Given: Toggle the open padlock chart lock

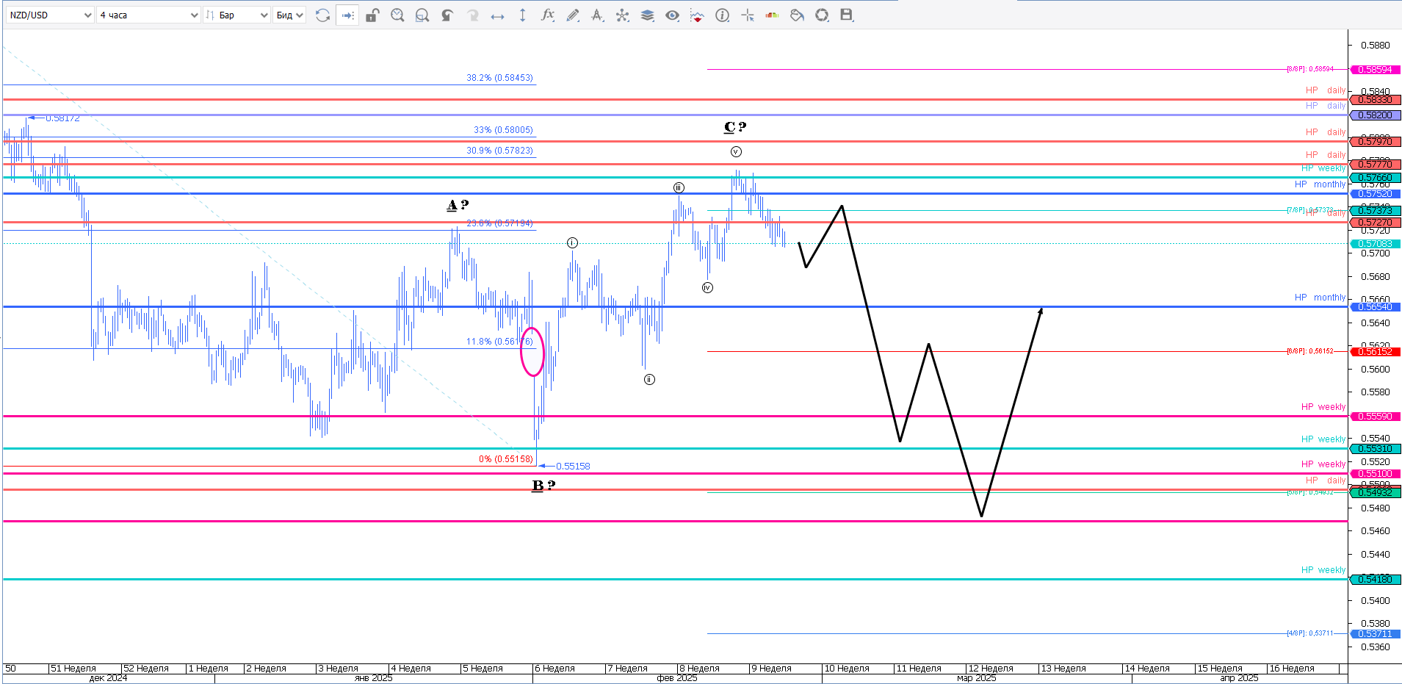Looking at the screenshot, I should pos(372,15).
